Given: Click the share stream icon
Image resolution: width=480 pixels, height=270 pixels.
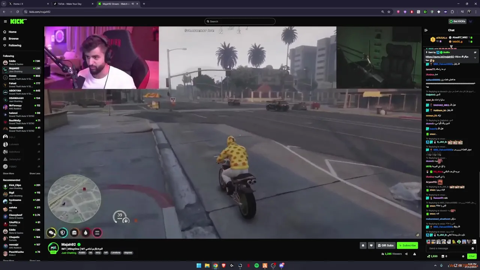Looking at the screenshot, I should (x=406, y=254).
